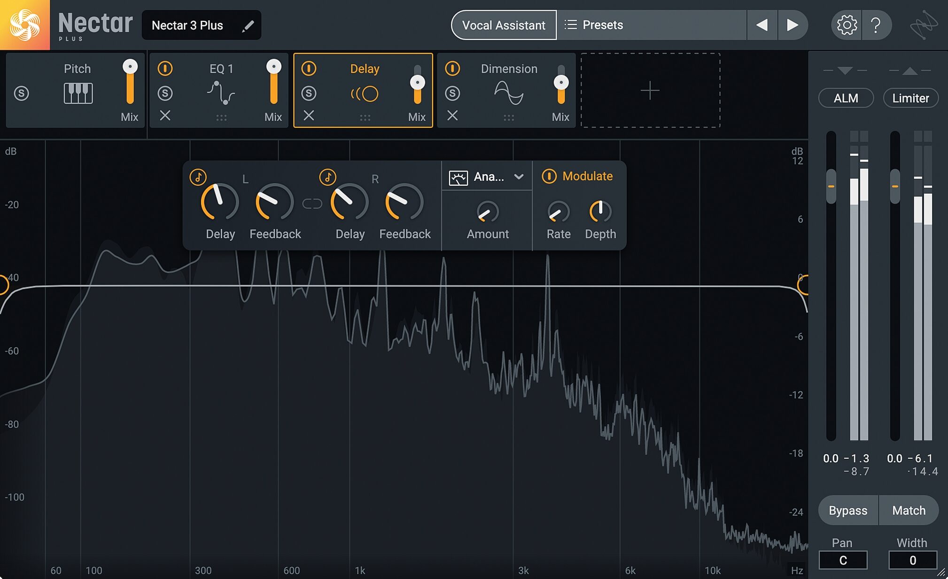Add a new module with plus slot
Image resolution: width=948 pixels, height=579 pixels.
[650, 90]
